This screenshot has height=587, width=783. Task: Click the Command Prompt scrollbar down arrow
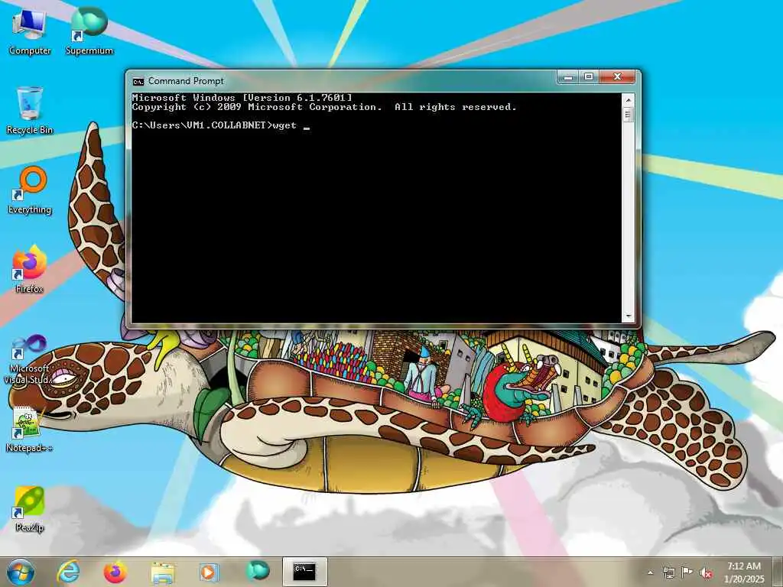tap(629, 316)
